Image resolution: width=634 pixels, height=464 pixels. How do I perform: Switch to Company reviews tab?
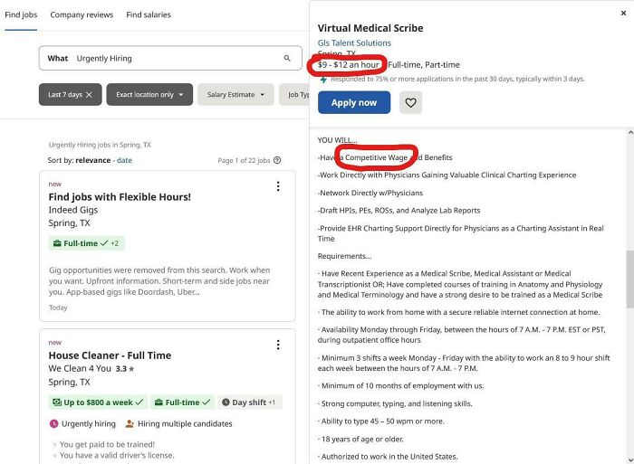82,15
